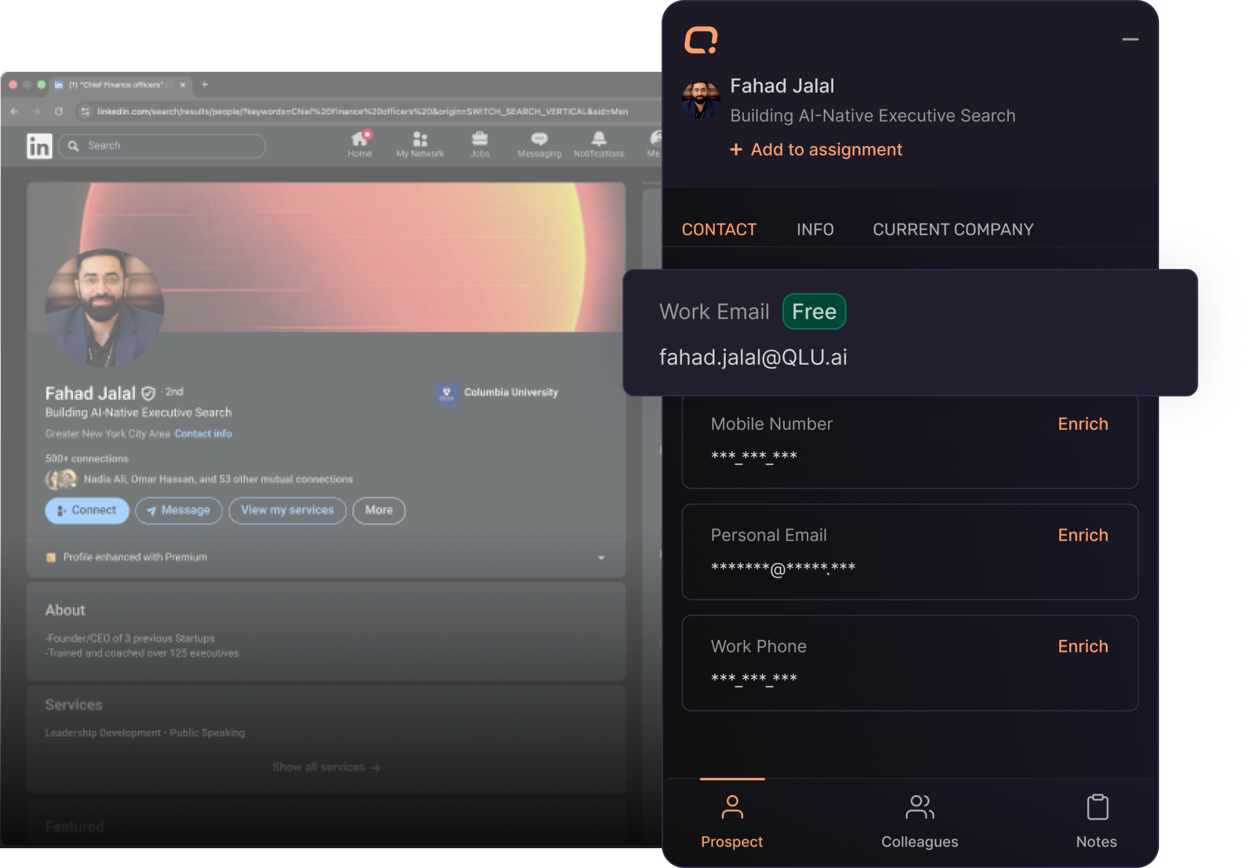This screenshot has height=868, width=1253.
Task: Open the Messaging icon
Action: [539, 140]
